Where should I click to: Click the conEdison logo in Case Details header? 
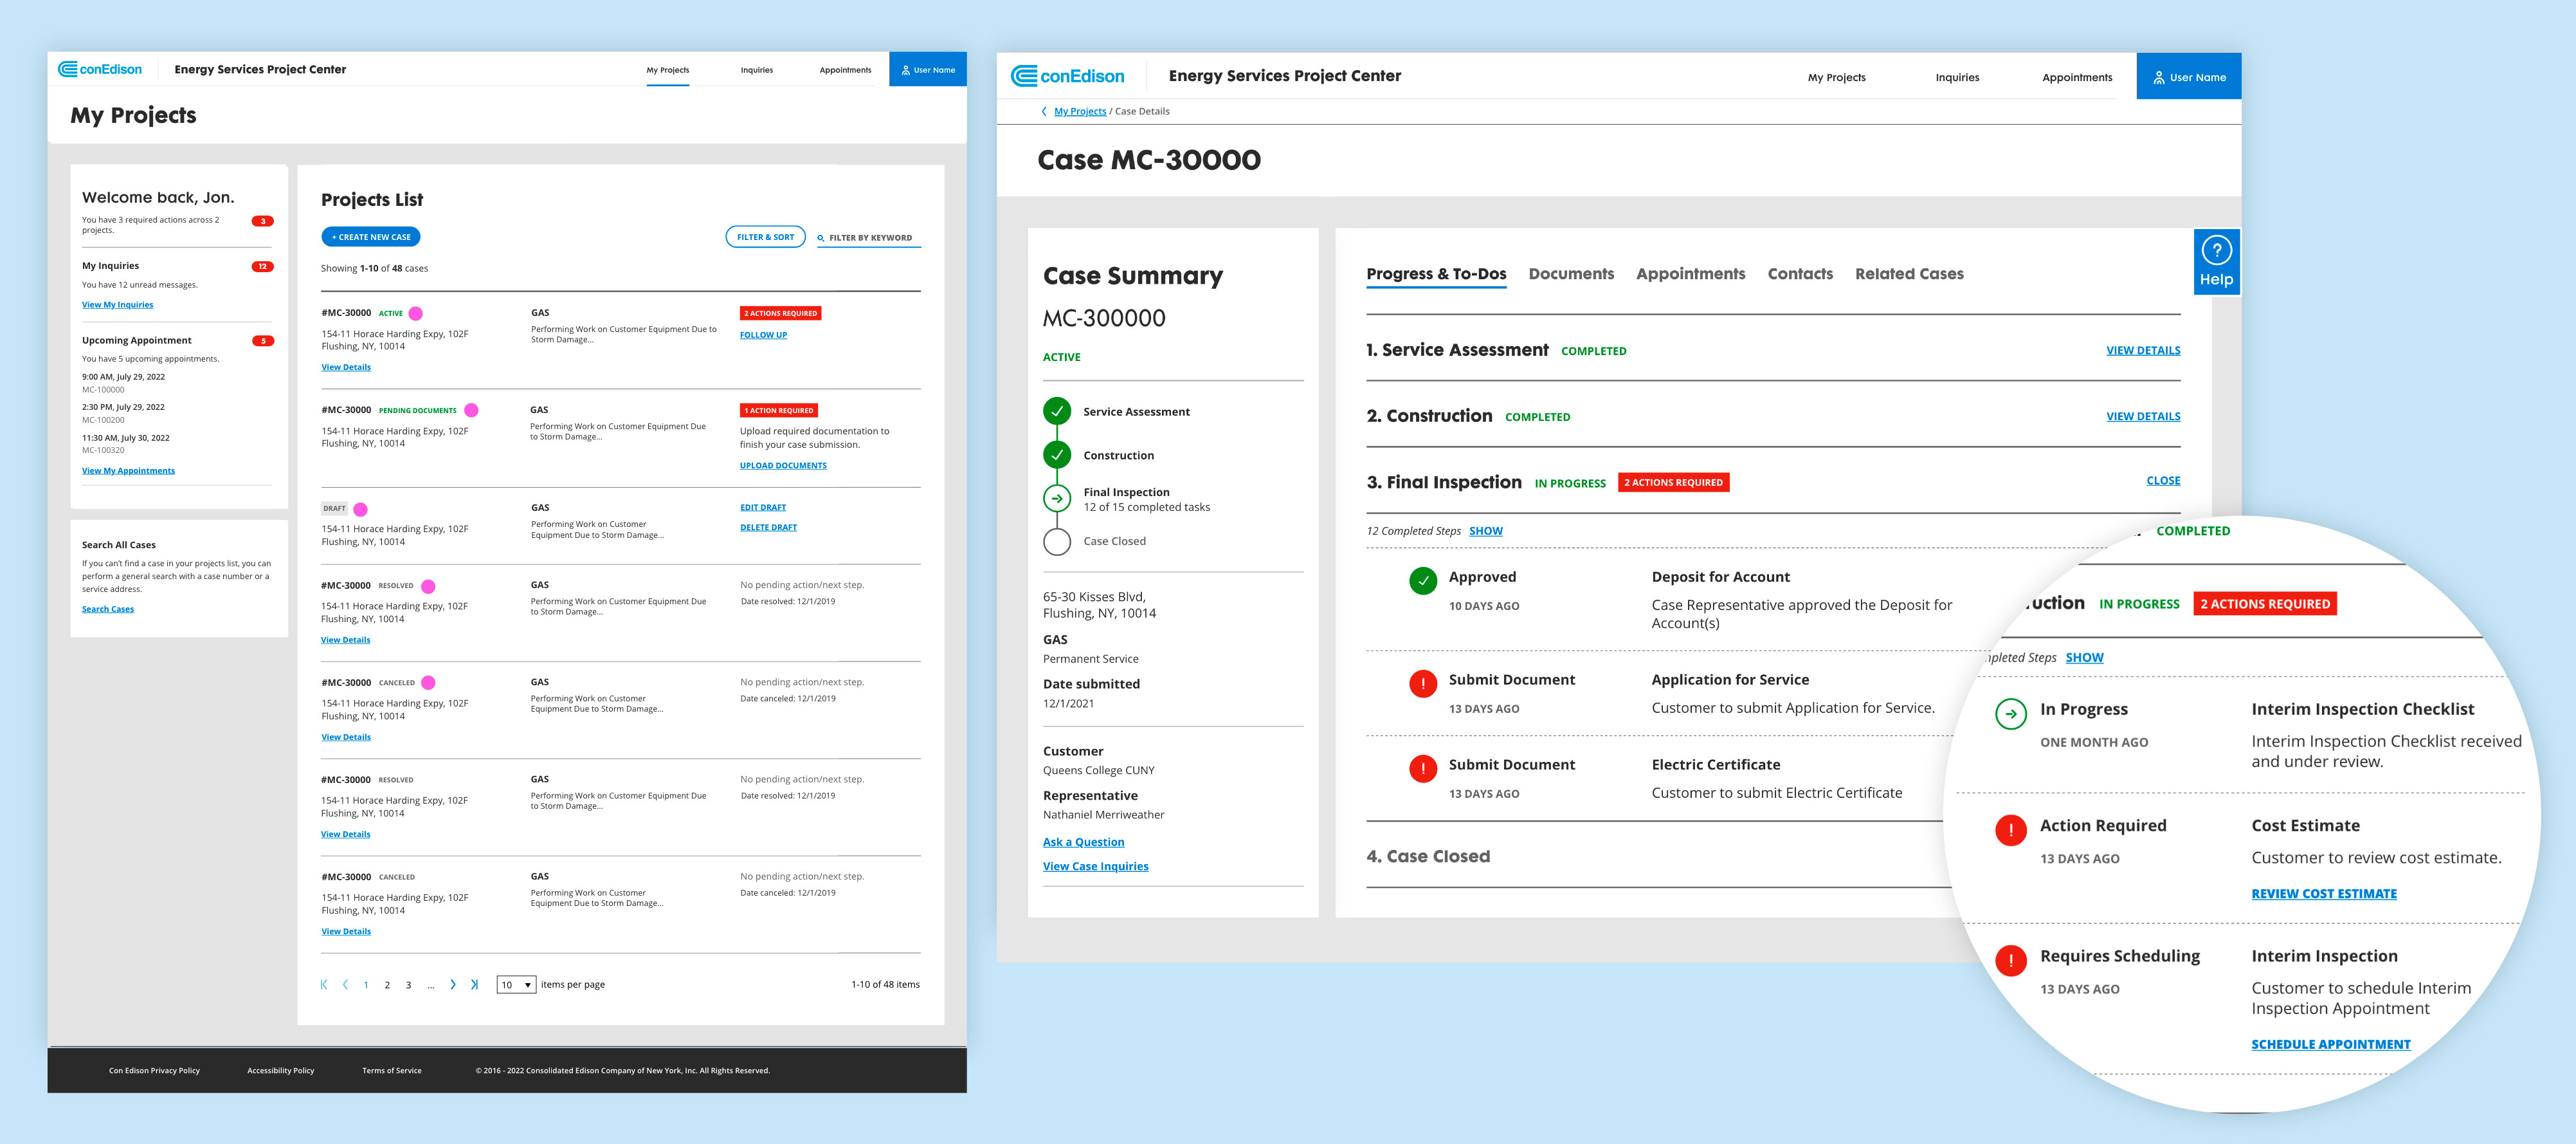click(x=1067, y=76)
